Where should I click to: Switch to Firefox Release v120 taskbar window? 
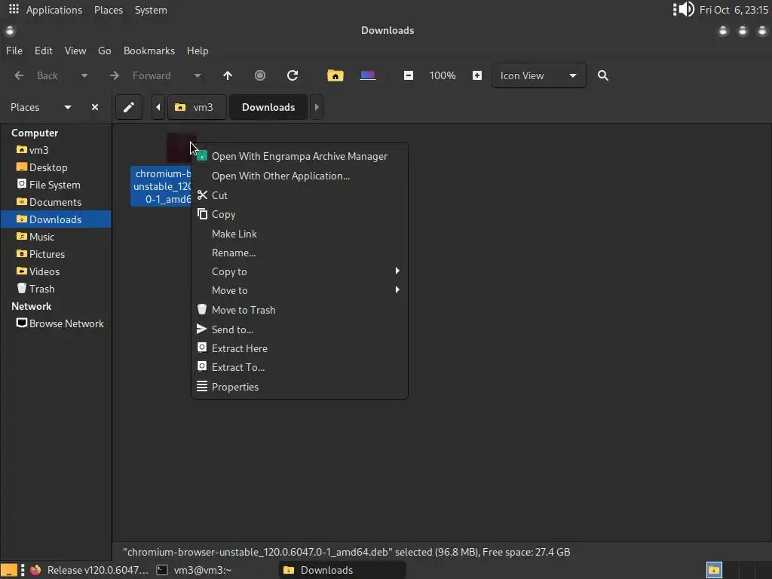pos(89,570)
